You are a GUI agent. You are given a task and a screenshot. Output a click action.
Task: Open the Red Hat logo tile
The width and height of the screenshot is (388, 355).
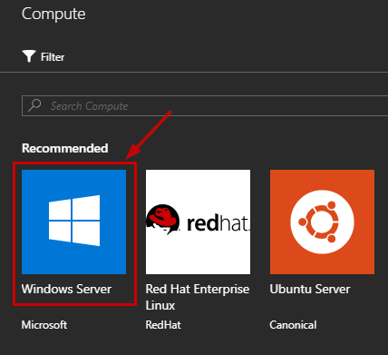click(198, 222)
